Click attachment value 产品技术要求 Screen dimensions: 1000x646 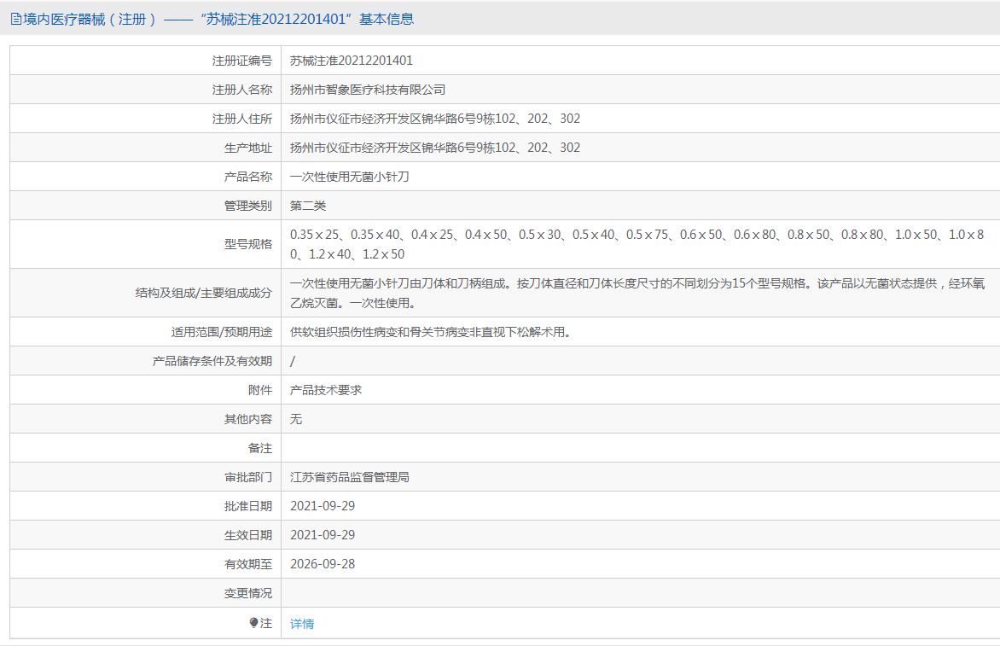(326, 390)
